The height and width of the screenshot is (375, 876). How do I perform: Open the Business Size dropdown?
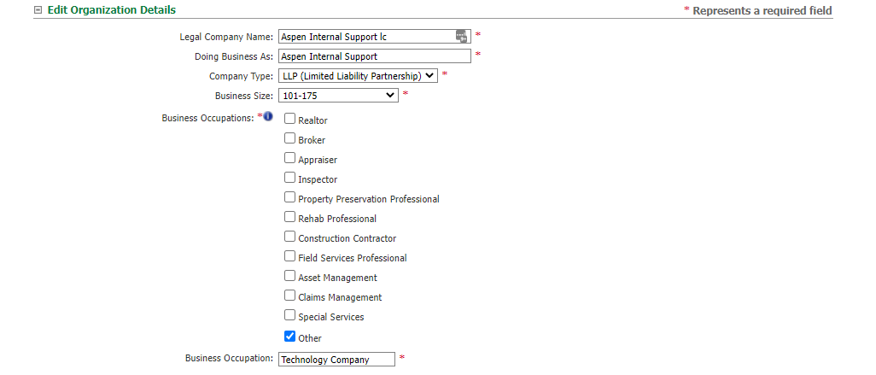click(x=338, y=96)
